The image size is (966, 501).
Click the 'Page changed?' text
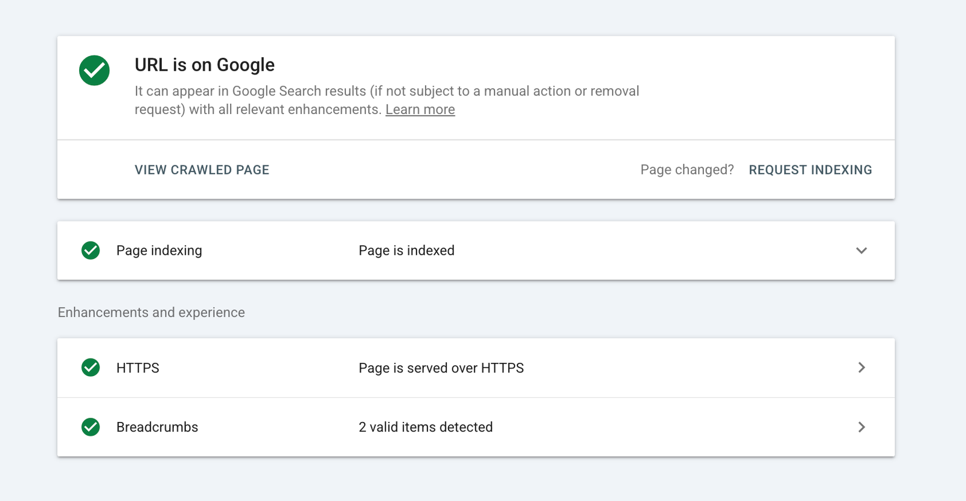tap(687, 170)
